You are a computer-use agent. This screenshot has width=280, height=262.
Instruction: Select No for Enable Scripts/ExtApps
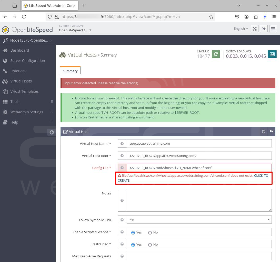150,233
